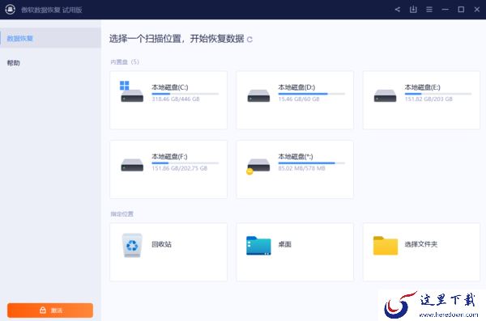Screen dimensions: 486x321
Task: Click the yellow folder icon
Action: [x=386, y=246]
